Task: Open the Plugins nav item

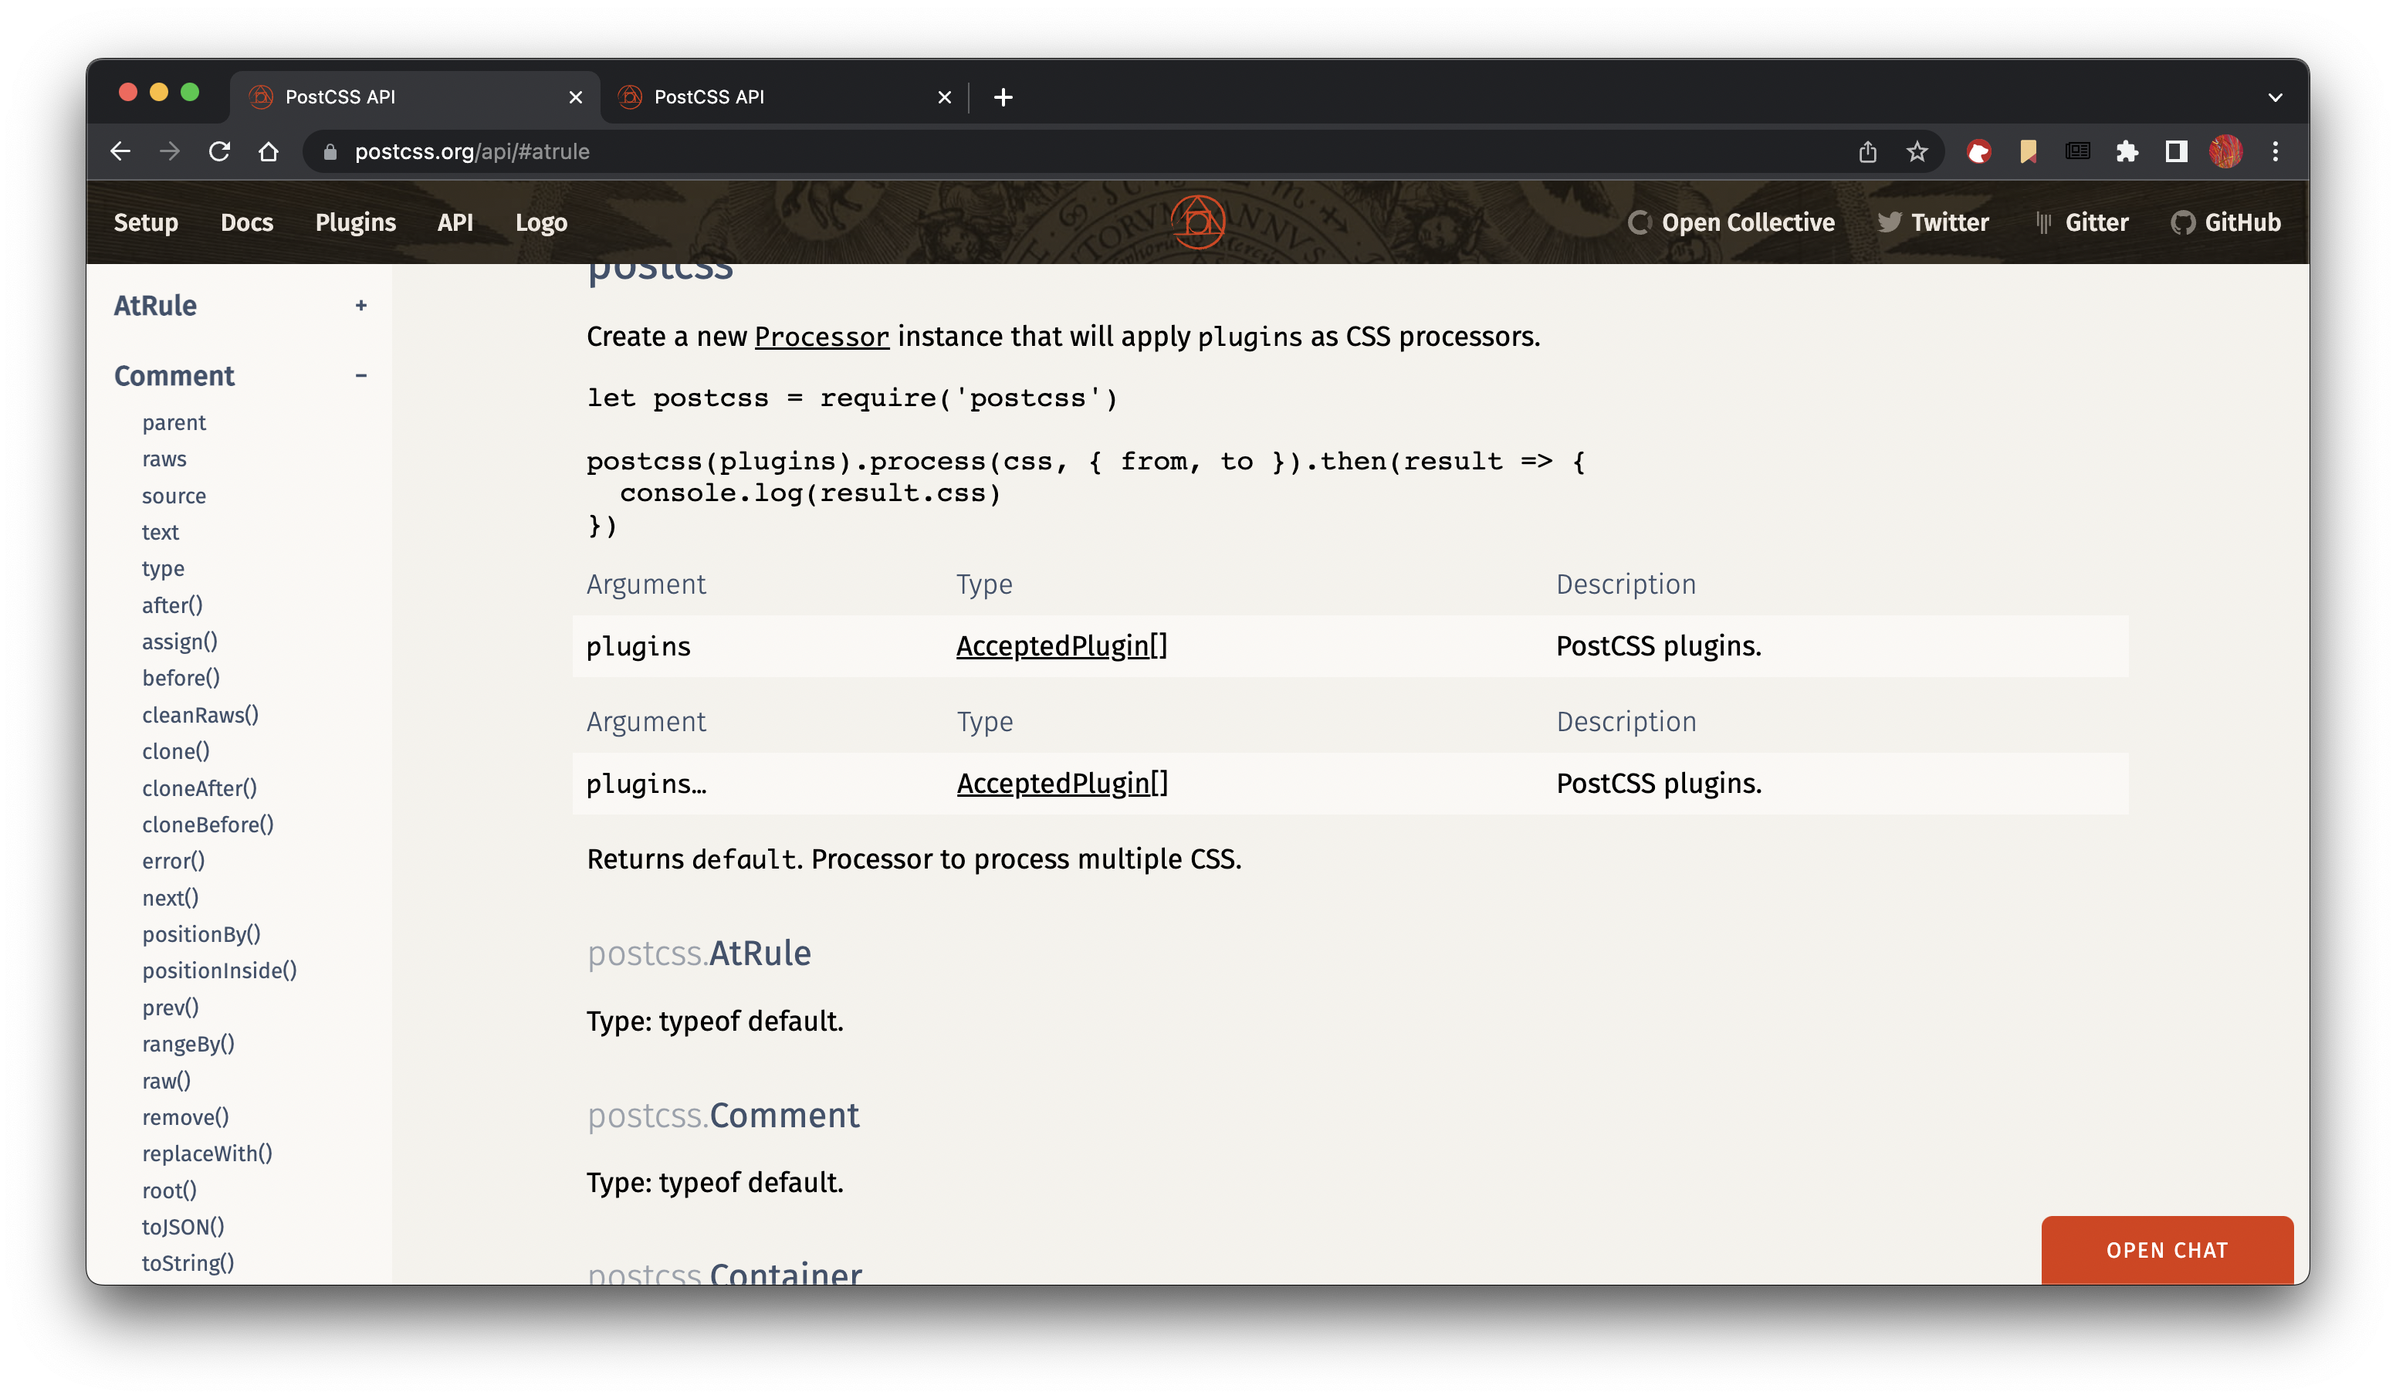Action: [356, 222]
